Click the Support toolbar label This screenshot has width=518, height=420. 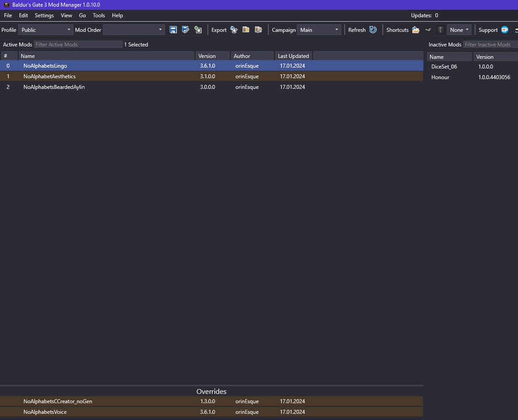pyautogui.click(x=488, y=30)
